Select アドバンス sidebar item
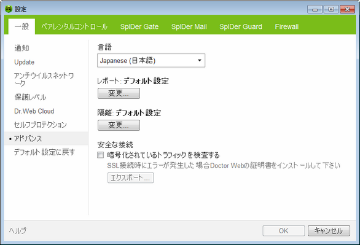360x245 pixels. [46, 139]
